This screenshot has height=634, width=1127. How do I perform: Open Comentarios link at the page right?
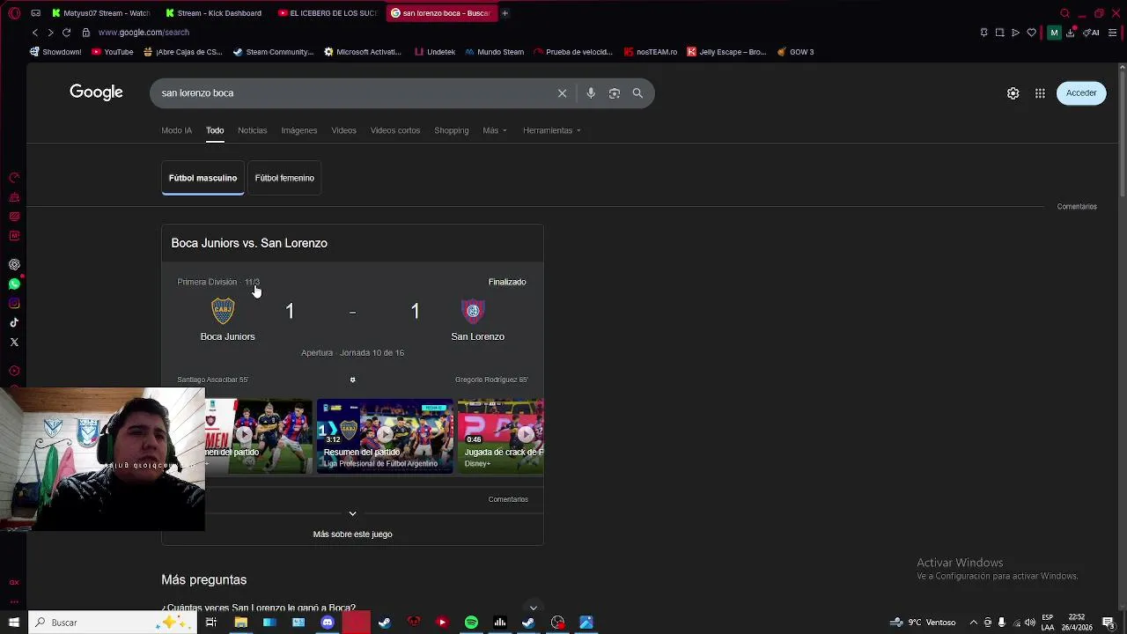pyautogui.click(x=1077, y=207)
